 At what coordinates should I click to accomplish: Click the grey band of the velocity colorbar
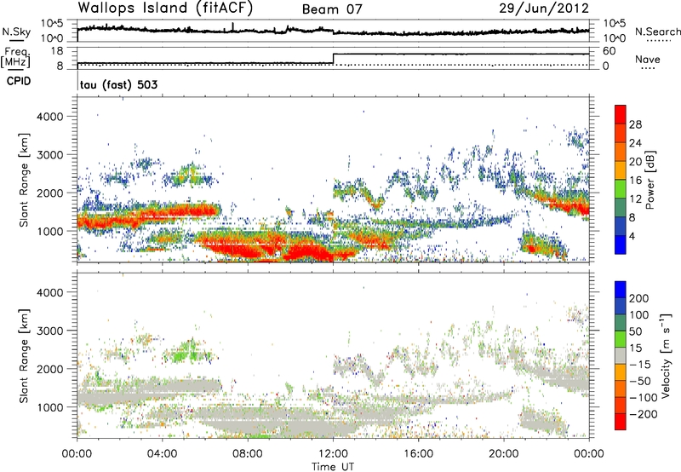click(x=621, y=356)
